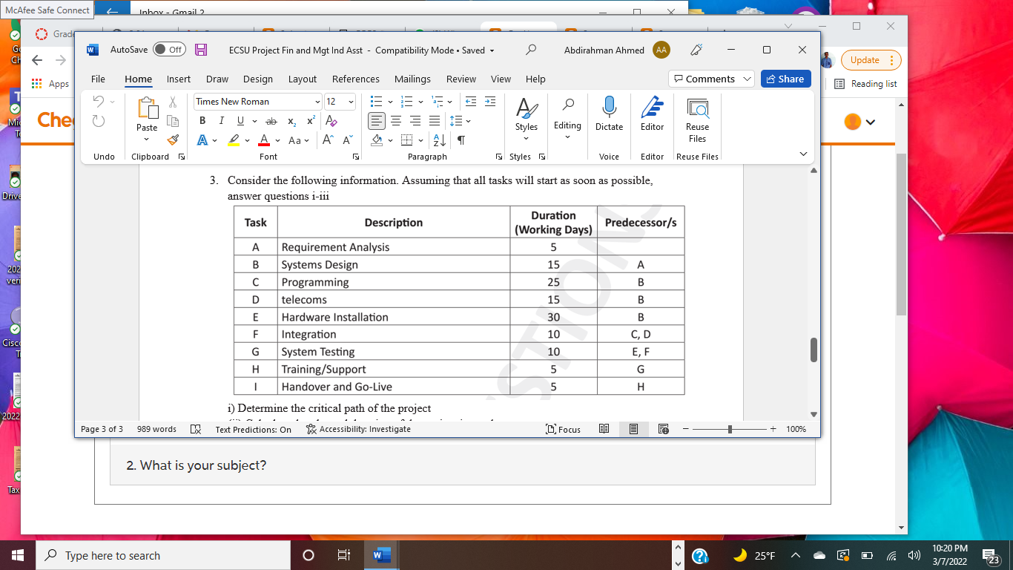
Task: Apply the red font color
Action: pos(264,140)
